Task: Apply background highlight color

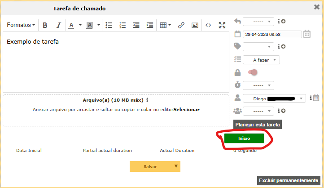Action: pyautogui.click(x=89, y=26)
